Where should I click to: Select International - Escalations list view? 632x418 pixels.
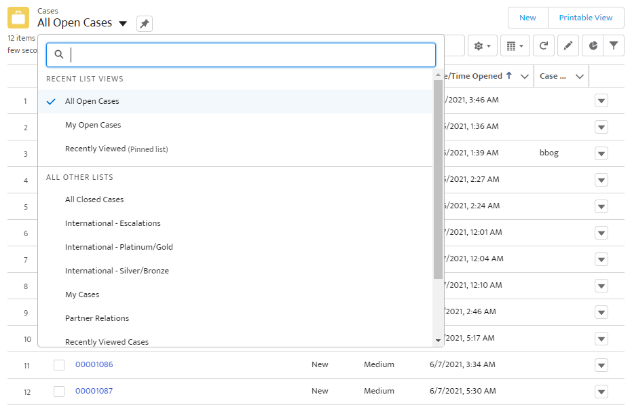113,223
